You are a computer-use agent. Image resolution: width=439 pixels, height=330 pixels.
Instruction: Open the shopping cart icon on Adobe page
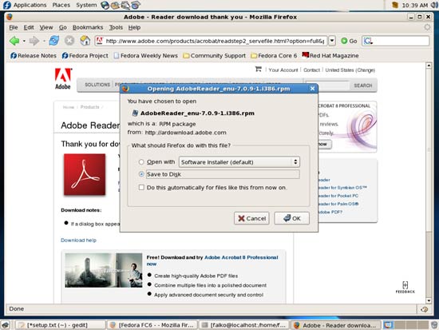[259, 69]
